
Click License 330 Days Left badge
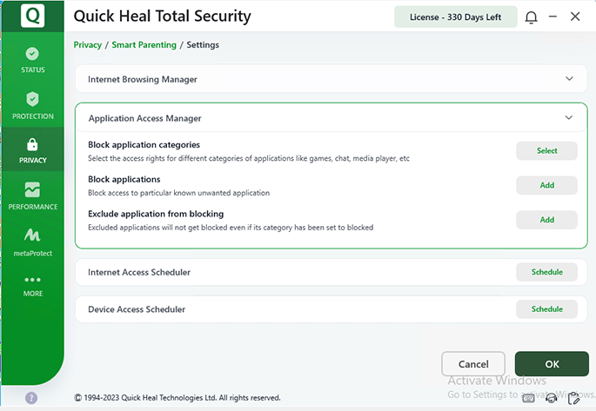[454, 17]
